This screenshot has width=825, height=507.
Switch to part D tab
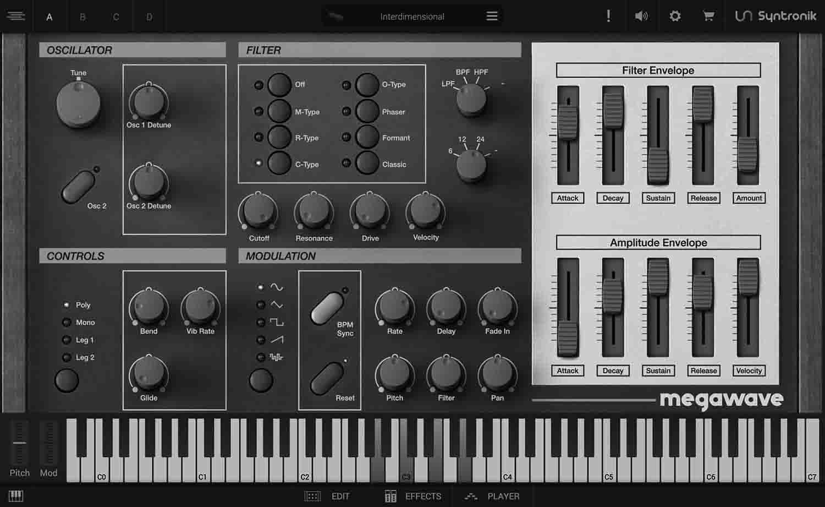click(149, 17)
